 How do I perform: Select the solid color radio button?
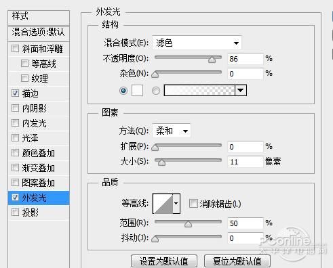point(123,91)
